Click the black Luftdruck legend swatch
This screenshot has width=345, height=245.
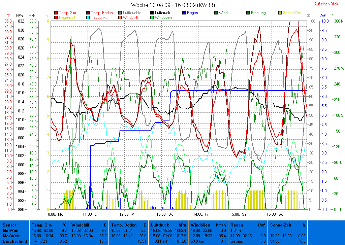click(x=152, y=13)
